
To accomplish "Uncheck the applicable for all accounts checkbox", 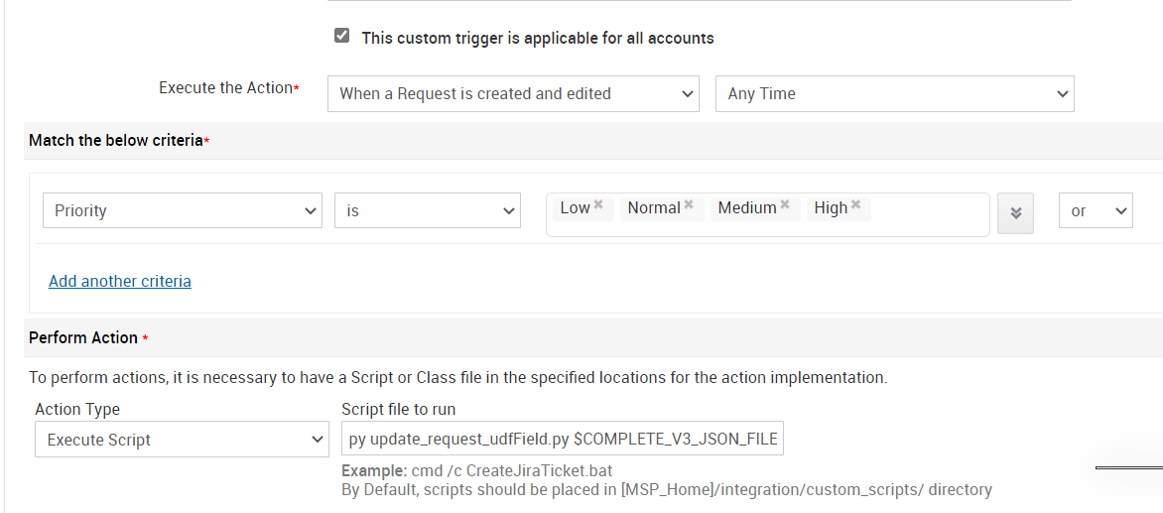I will tap(342, 36).
